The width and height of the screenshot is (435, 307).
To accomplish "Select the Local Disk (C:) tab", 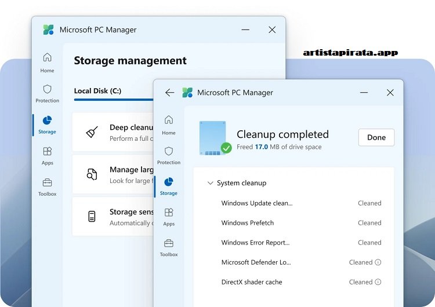I will tap(97, 91).
